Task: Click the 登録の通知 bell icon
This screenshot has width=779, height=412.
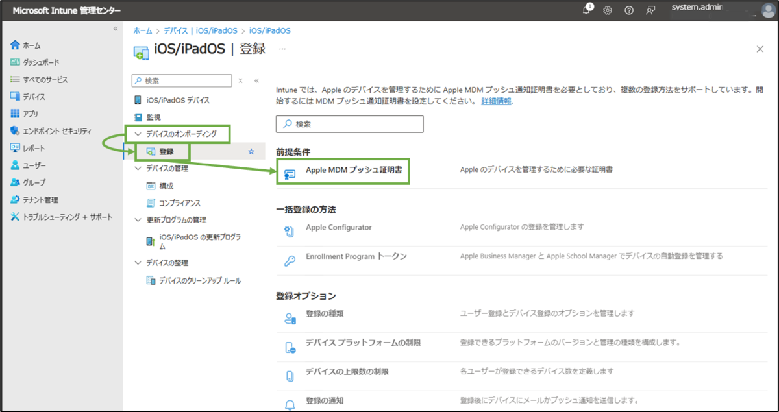Action: (290, 404)
